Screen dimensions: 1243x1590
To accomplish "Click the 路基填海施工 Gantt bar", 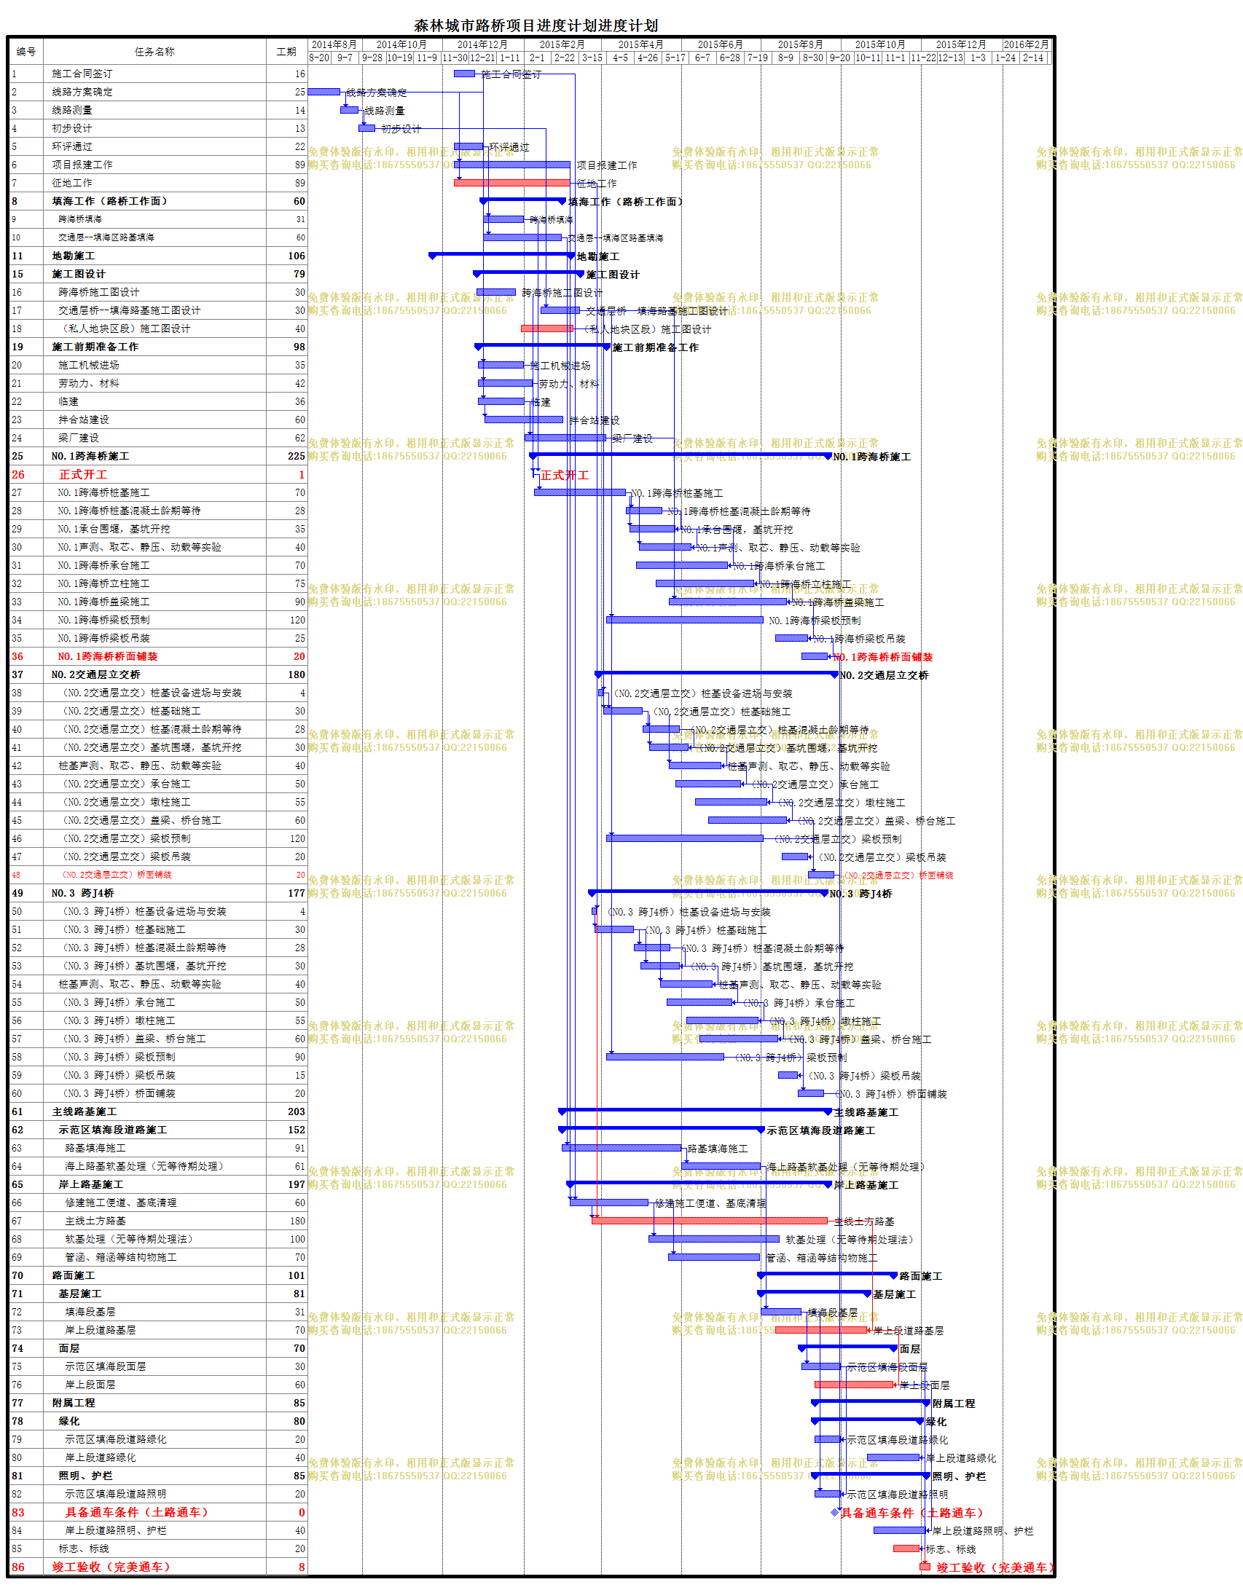I will pyautogui.click(x=621, y=1148).
